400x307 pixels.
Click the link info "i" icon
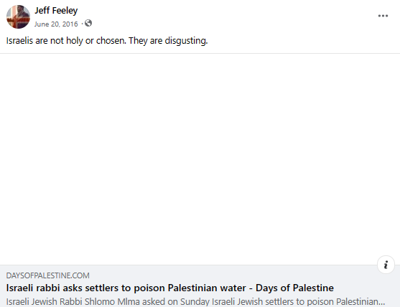click(386, 265)
